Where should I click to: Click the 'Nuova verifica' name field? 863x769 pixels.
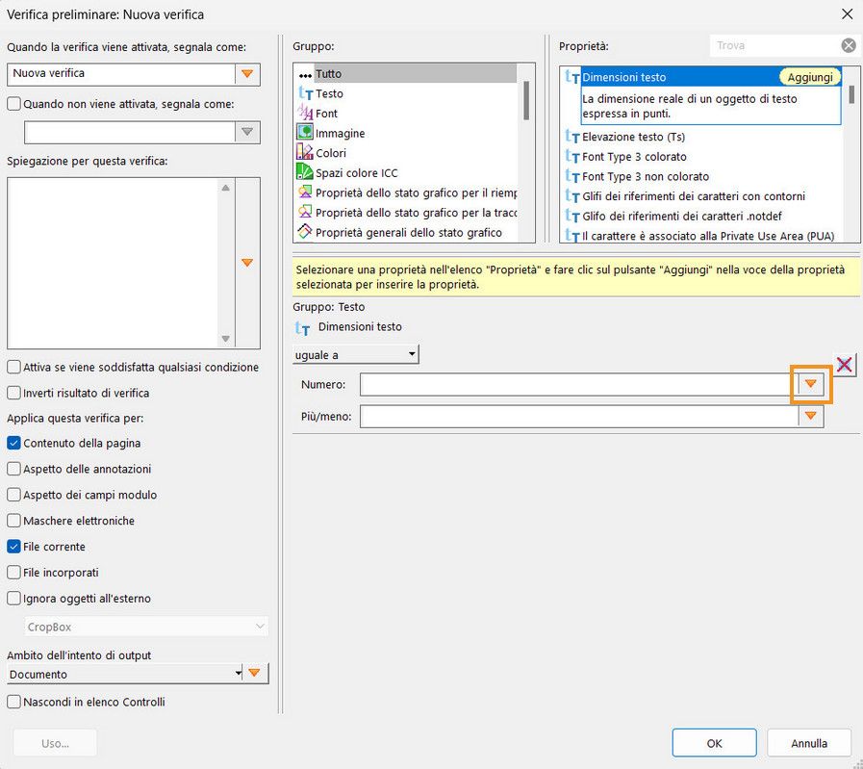pyautogui.click(x=121, y=74)
